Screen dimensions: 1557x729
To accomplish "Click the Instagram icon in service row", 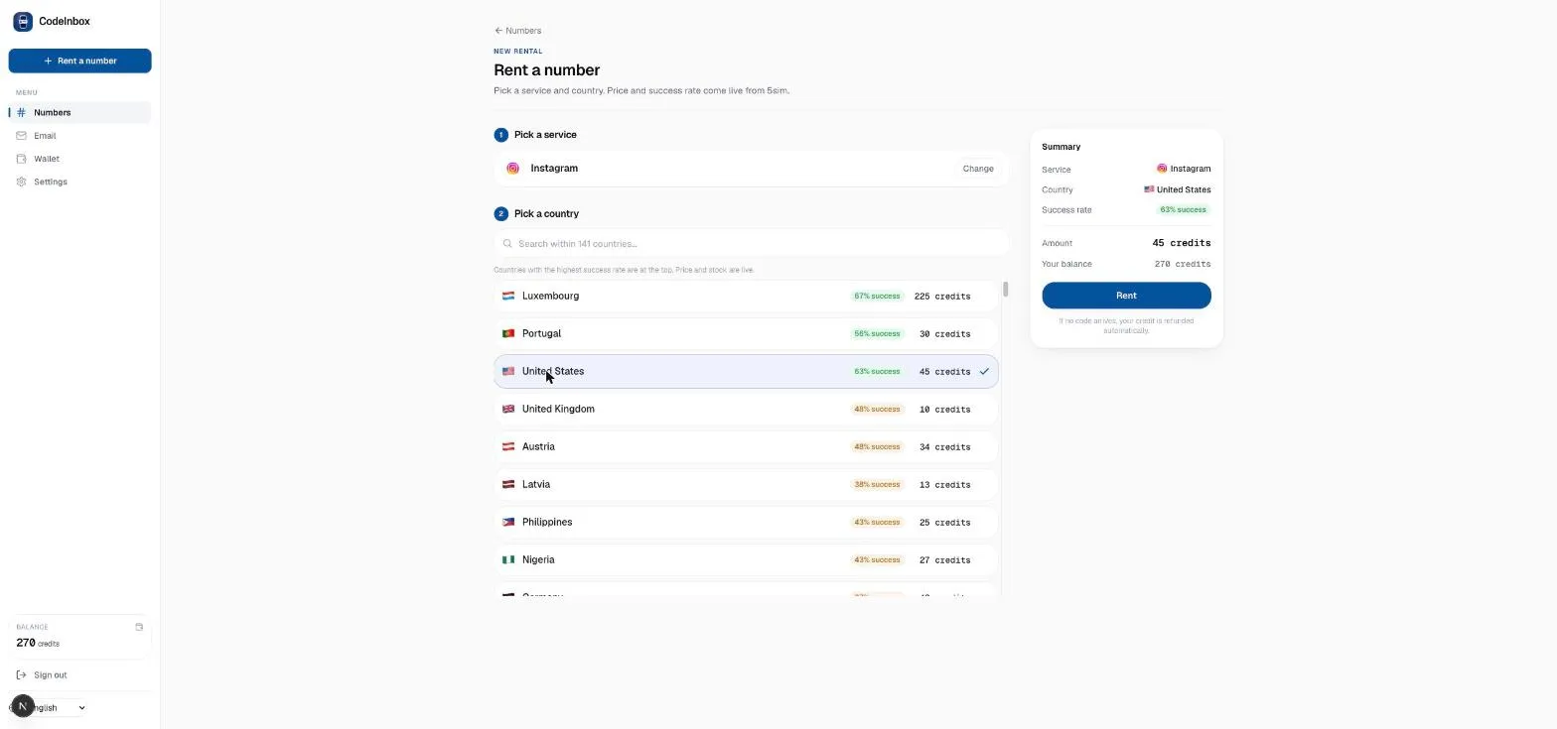I will coord(512,169).
